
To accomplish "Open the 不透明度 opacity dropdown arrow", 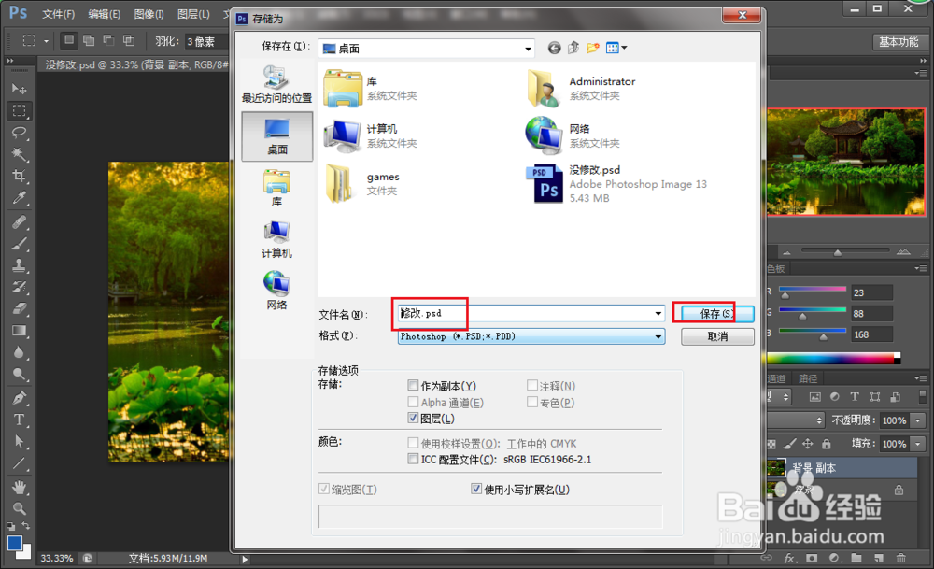I will [x=918, y=420].
